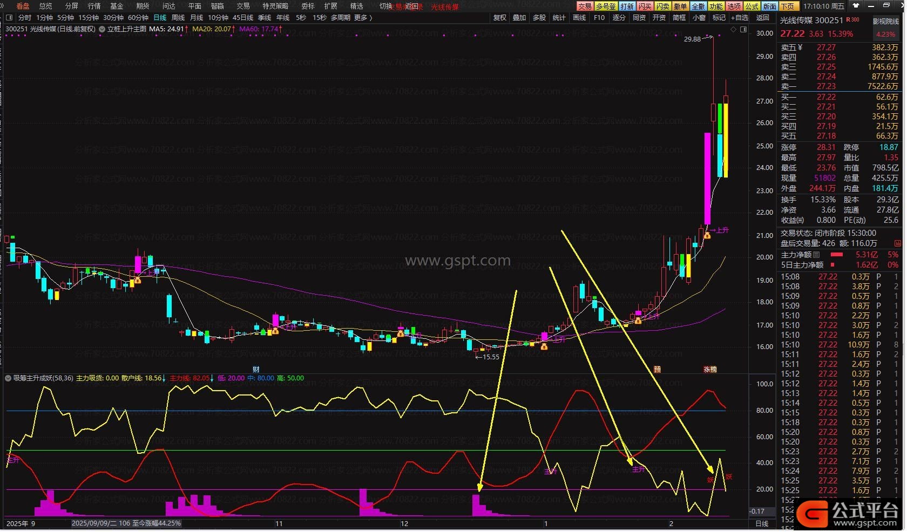This screenshot has width=907, height=532.
Task: Toggle 复权 price adjustment
Action: (x=500, y=18)
